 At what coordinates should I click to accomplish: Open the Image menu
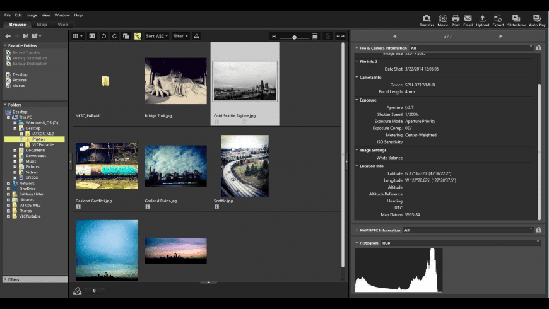click(32, 15)
